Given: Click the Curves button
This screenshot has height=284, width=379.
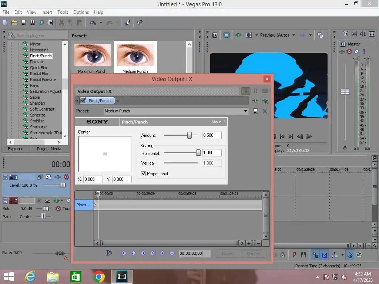Looking at the screenshot, I should pyautogui.click(x=253, y=254).
